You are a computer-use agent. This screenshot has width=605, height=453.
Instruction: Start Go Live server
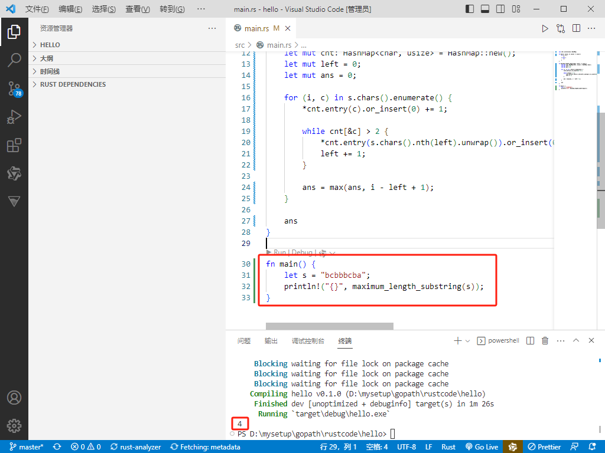[x=482, y=447]
